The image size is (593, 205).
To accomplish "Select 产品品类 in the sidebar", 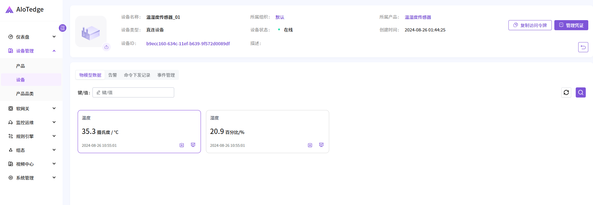I will point(25,94).
